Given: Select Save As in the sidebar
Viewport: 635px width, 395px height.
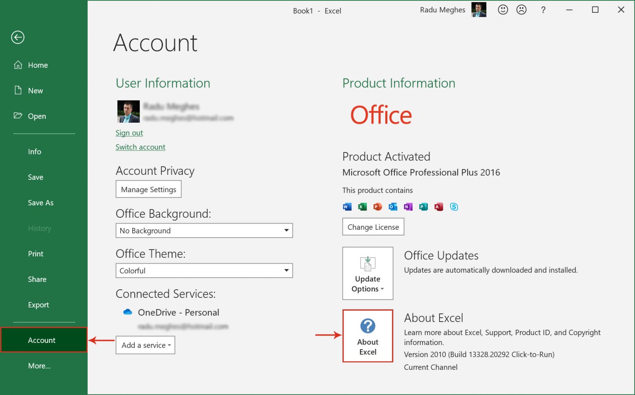Looking at the screenshot, I should pos(41,202).
